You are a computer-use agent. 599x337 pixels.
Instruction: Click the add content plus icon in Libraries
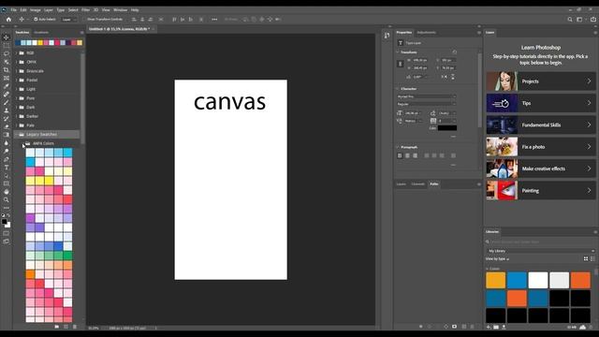[x=489, y=327]
